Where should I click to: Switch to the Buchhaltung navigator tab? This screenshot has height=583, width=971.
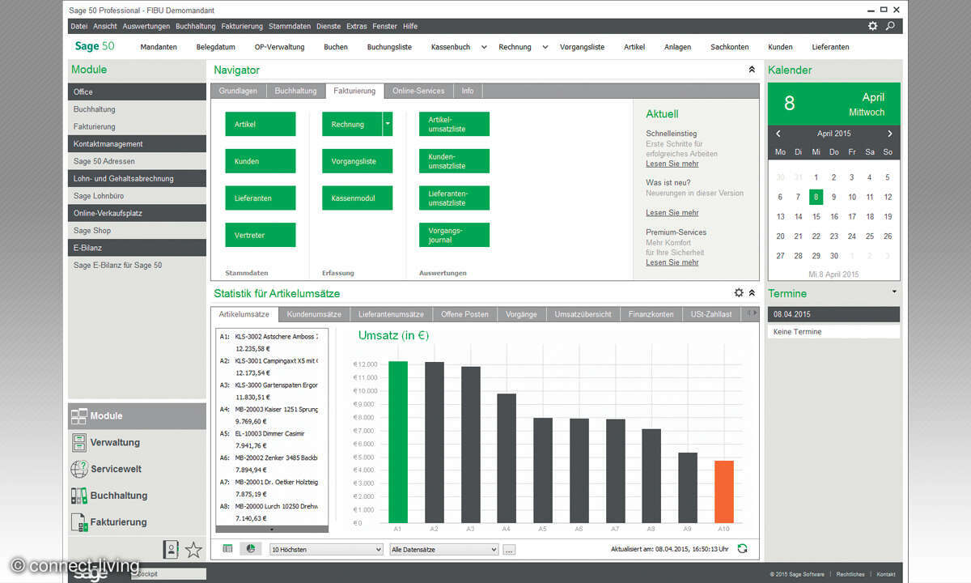click(295, 91)
